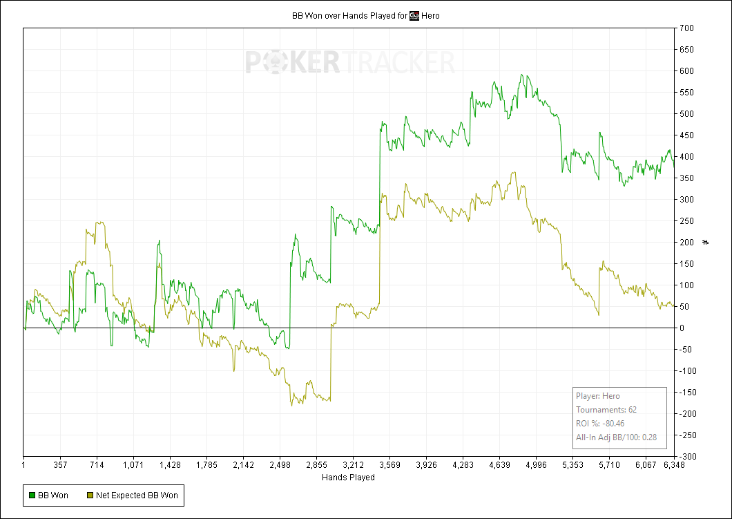Click the y-axis tick label 250

(x=686, y=221)
